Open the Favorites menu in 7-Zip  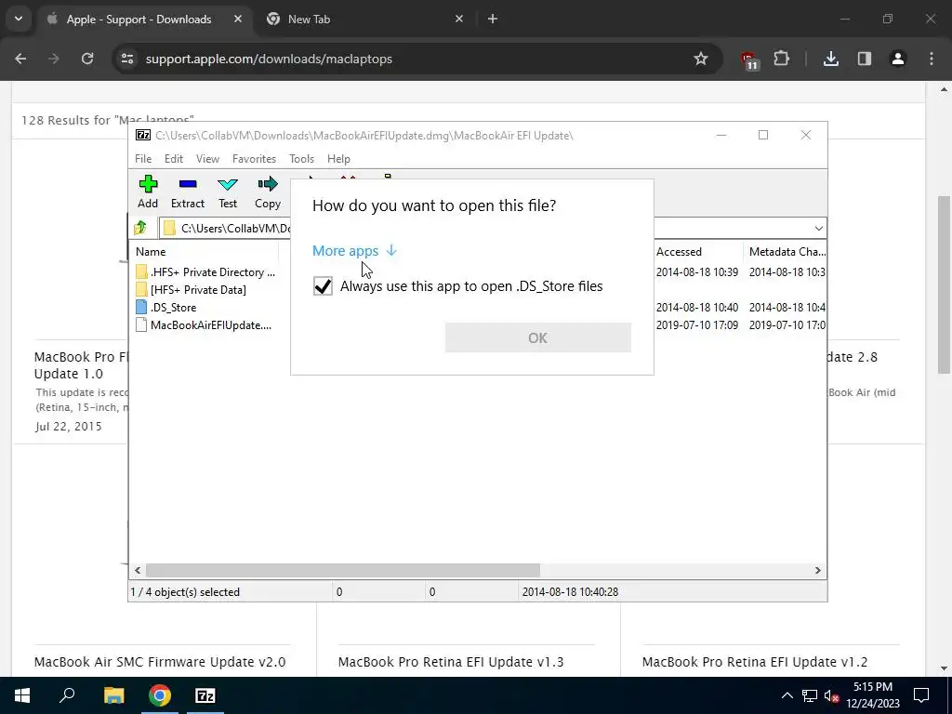pos(254,158)
